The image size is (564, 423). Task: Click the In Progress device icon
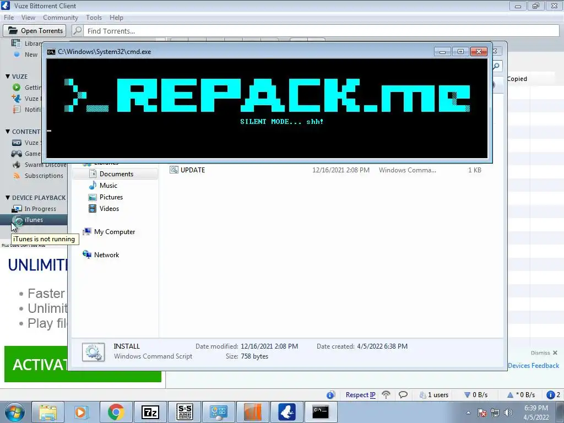(17, 209)
